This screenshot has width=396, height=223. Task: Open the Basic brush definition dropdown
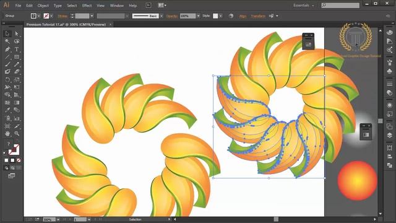pos(161,16)
